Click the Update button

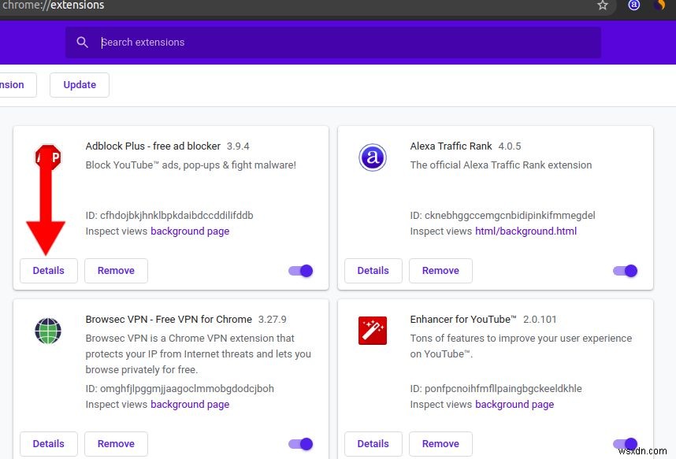tap(80, 85)
